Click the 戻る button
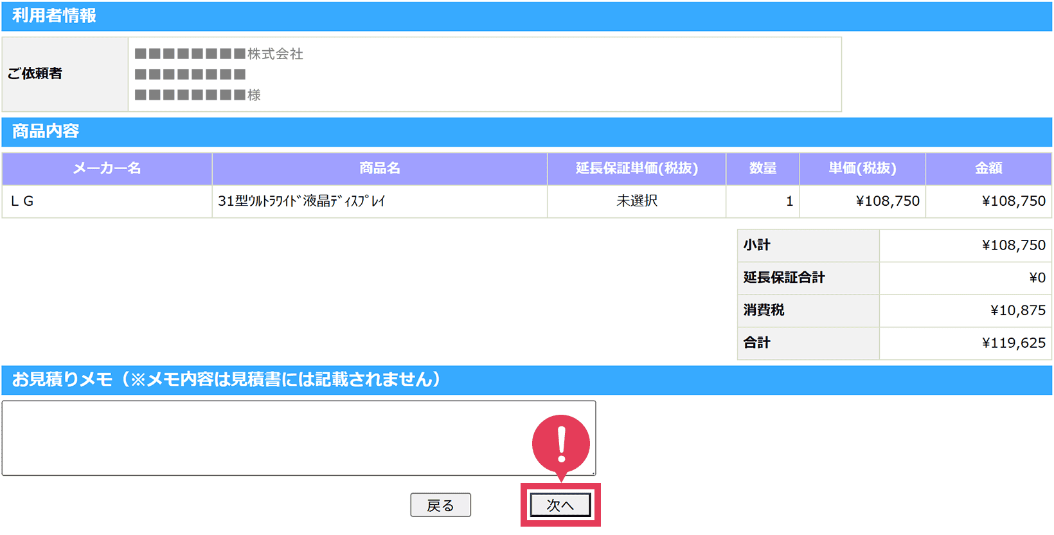This screenshot has width=1054, height=535. [x=441, y=505]
